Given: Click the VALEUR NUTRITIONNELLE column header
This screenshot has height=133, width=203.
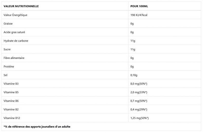Looking at the screenshot, I should click(21, 6).
